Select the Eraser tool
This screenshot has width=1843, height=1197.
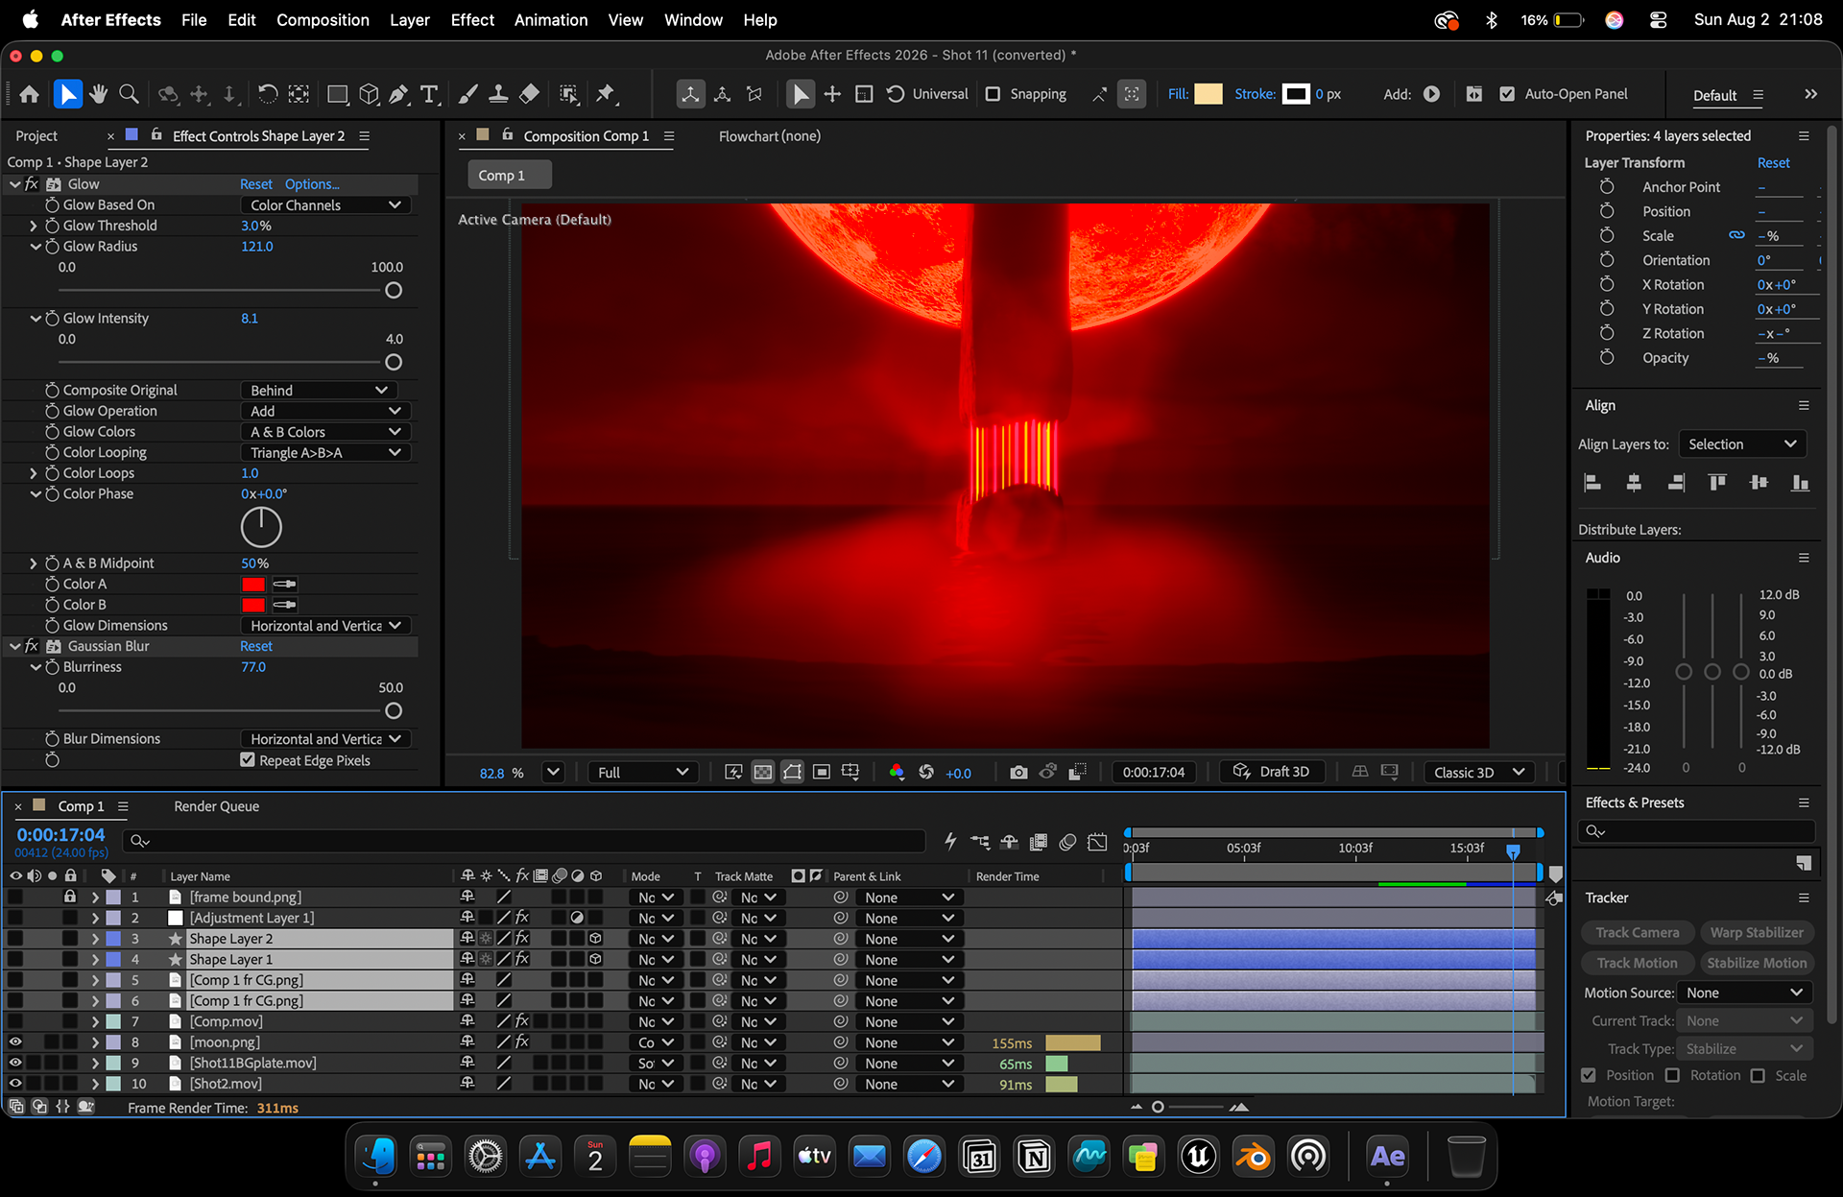[x=529, y=94]
